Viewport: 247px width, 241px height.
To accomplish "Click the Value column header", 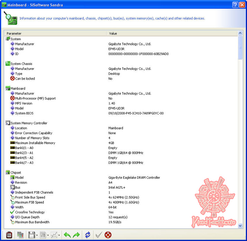I will pyautogui.click(x=172, y=34).
